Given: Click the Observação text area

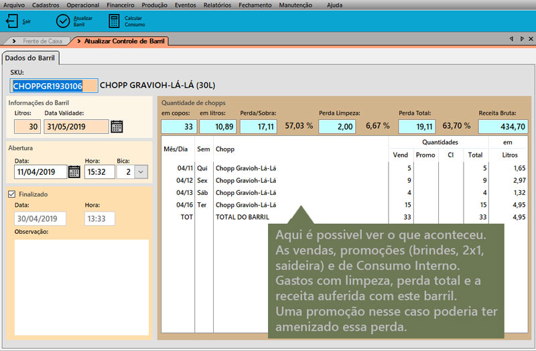Looking at the screenshot, I should coord(81,287).
